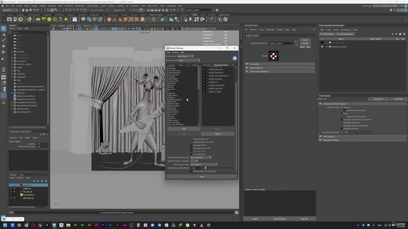Select the Marquee selection style radio
The image size is (408, 229).
coord(342,108)
